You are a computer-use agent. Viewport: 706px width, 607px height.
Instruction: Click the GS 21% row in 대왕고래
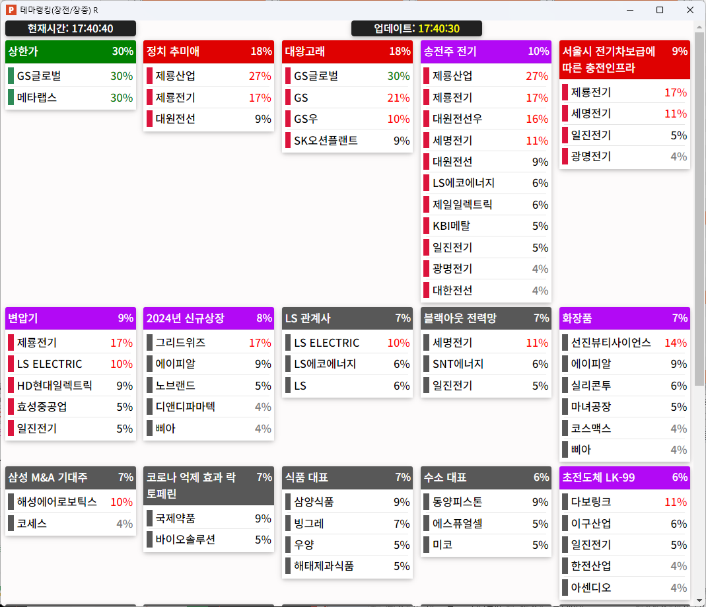click(347, 98)
